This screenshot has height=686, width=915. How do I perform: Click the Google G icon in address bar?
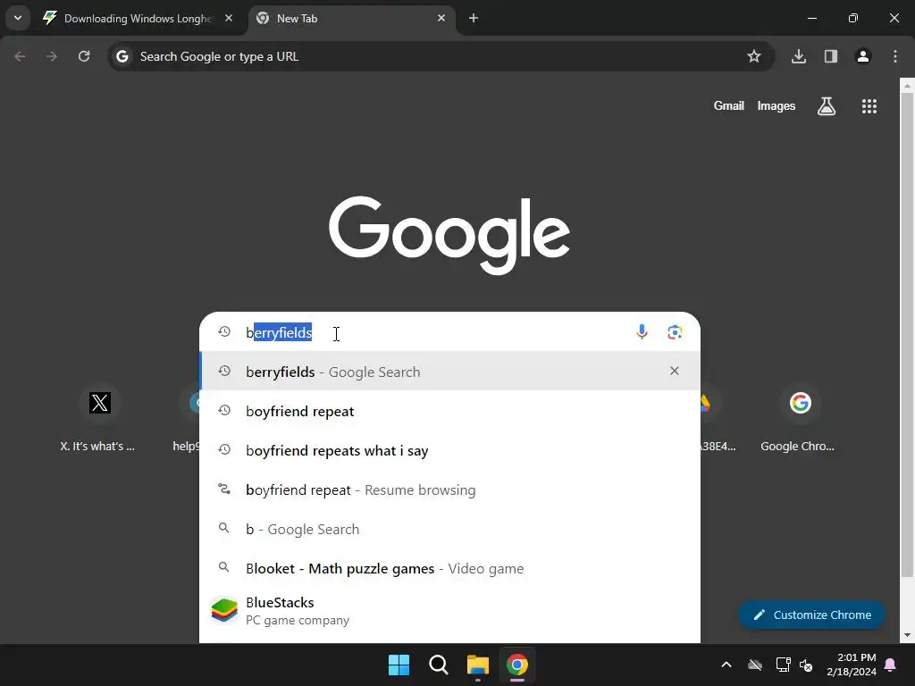point(122,56)
